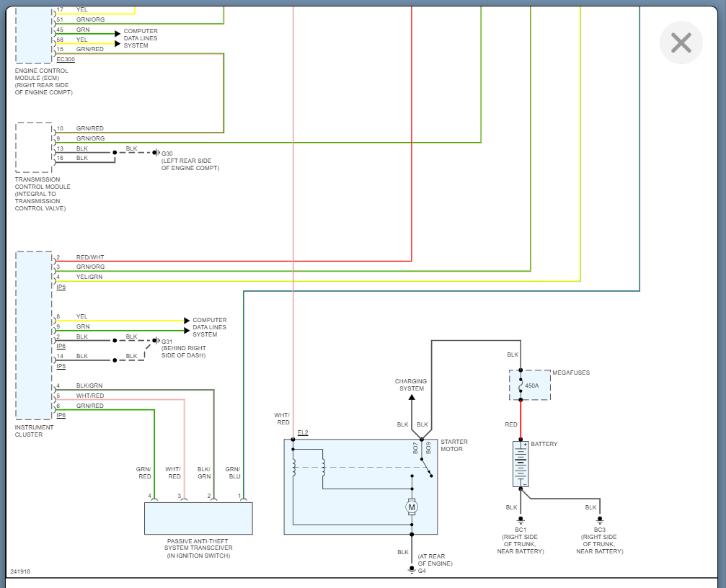The height and width of the screenshot is (588, 726).
Task: Click the BC3 ground symbol
Action: (x=600, y=520)
